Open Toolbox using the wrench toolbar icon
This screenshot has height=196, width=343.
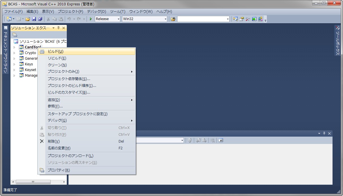point(248,19)
